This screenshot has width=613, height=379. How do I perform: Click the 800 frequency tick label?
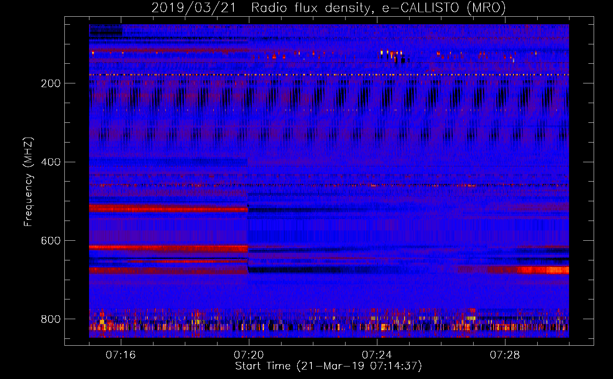[x=51, y=319]
